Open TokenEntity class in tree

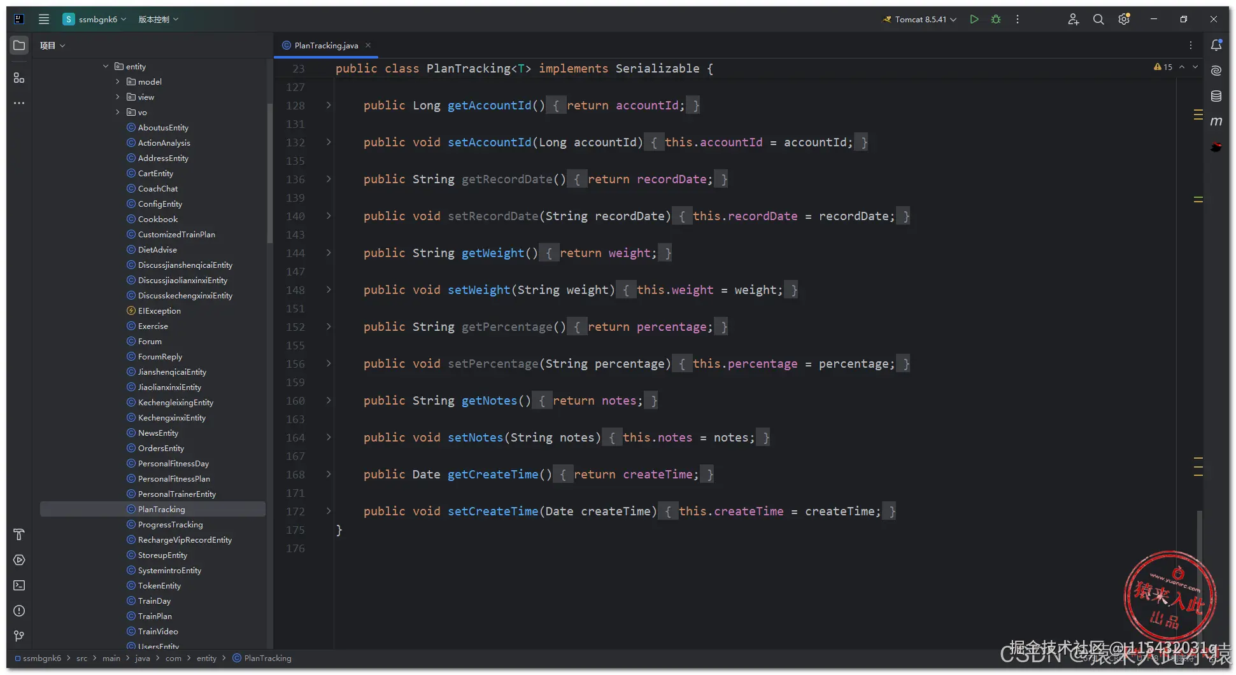(x=159, y=585)
